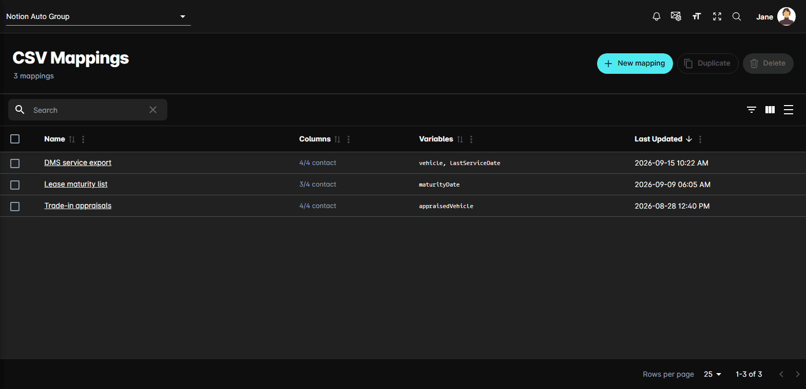The image size is (806, 389).
Task: Open Lease maturity list mapping
Action: pos(76,184)
